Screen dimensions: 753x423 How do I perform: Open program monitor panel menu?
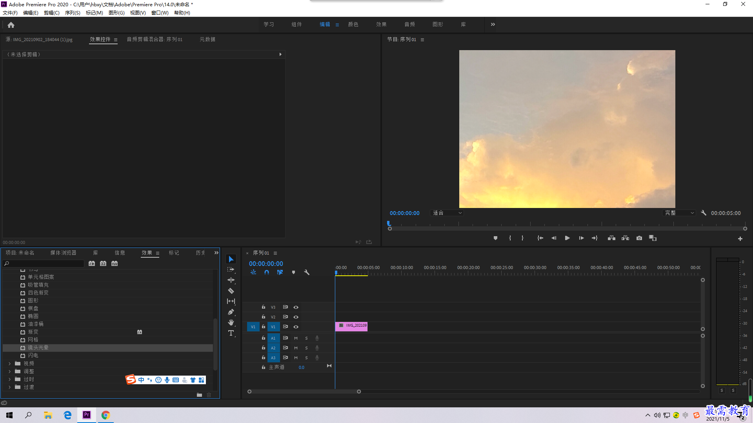point(422,40)
